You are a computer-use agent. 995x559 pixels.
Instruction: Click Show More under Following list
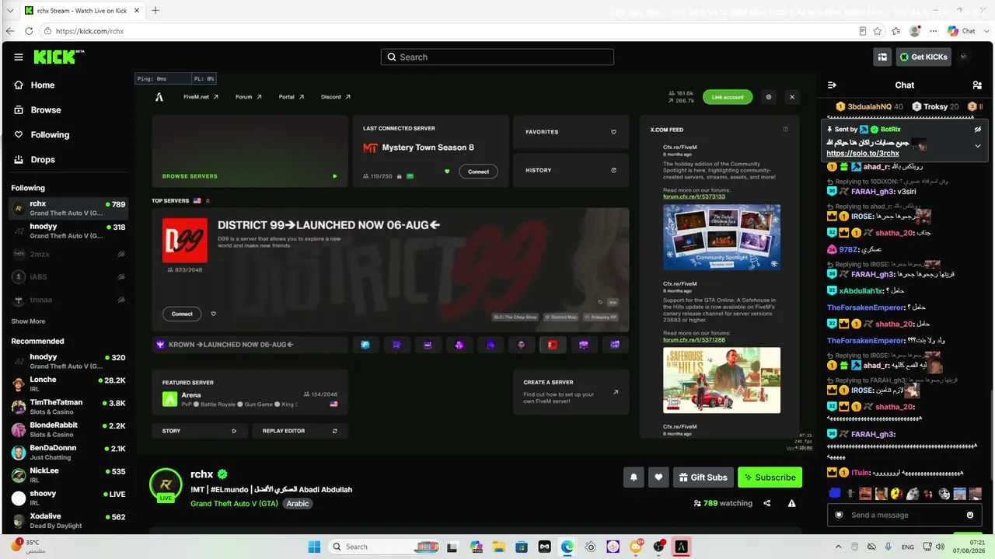tap(28, 321)
